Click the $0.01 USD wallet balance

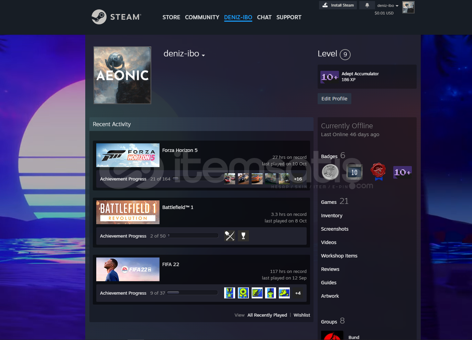pyautogui.click(x=384, y=13)
